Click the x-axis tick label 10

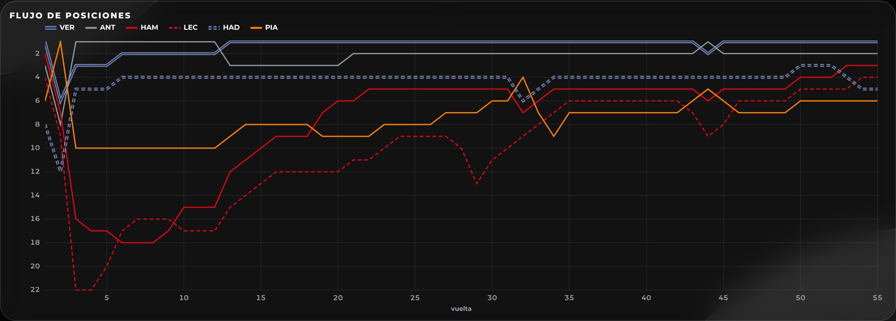click(184, 298)
